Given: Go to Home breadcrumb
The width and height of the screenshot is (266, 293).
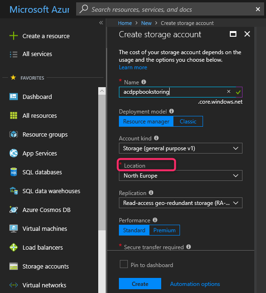Looking at the screenshot, I should pos(125,23).
